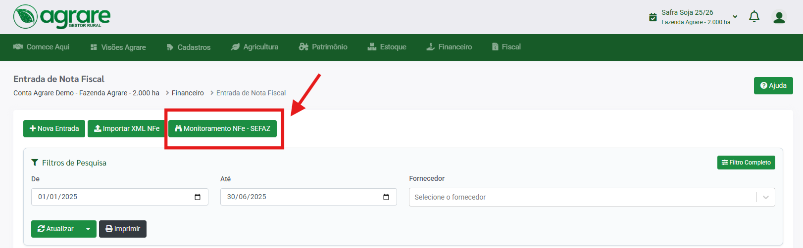Open the Cadastros menu
Screen dimensions: 803x248
[x=189, y=47]
